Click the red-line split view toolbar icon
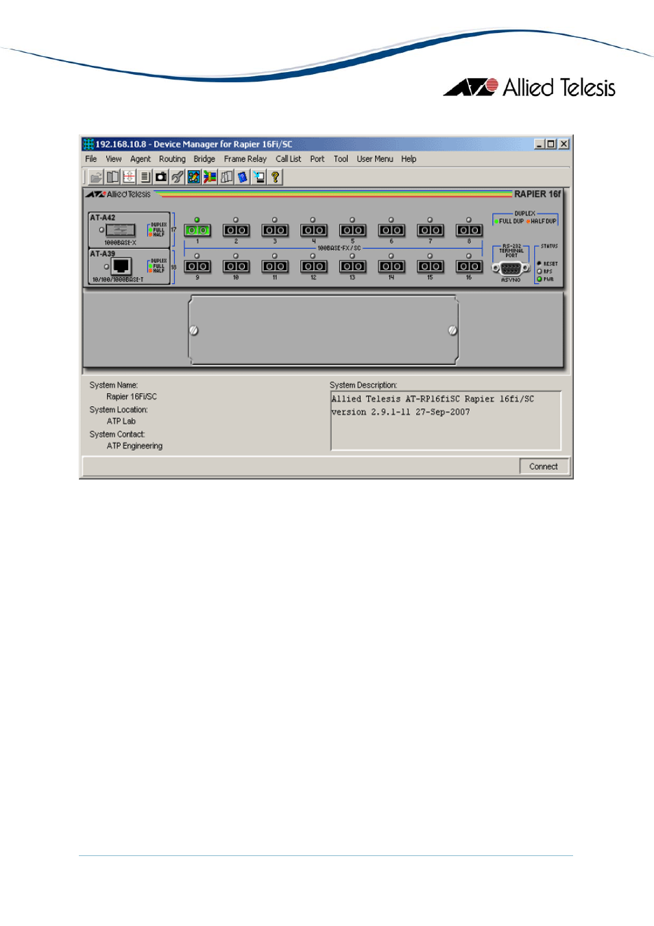This screenshot has height=926, width=654. [x=129, y=177]
